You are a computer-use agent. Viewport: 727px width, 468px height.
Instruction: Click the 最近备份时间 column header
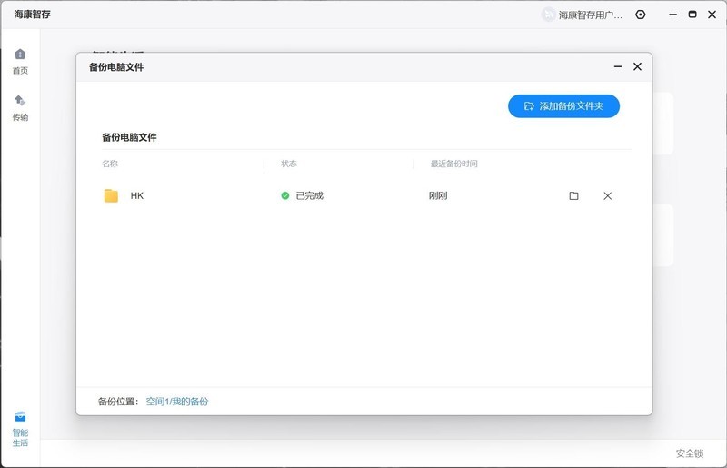453,164
